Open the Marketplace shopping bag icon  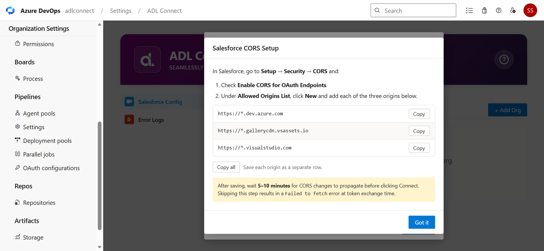(x=484, y=11)
